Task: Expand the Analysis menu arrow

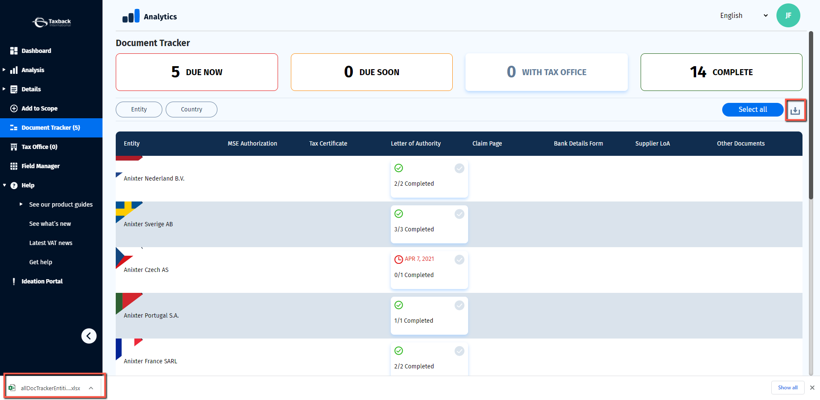Action: tap(4, 70)
